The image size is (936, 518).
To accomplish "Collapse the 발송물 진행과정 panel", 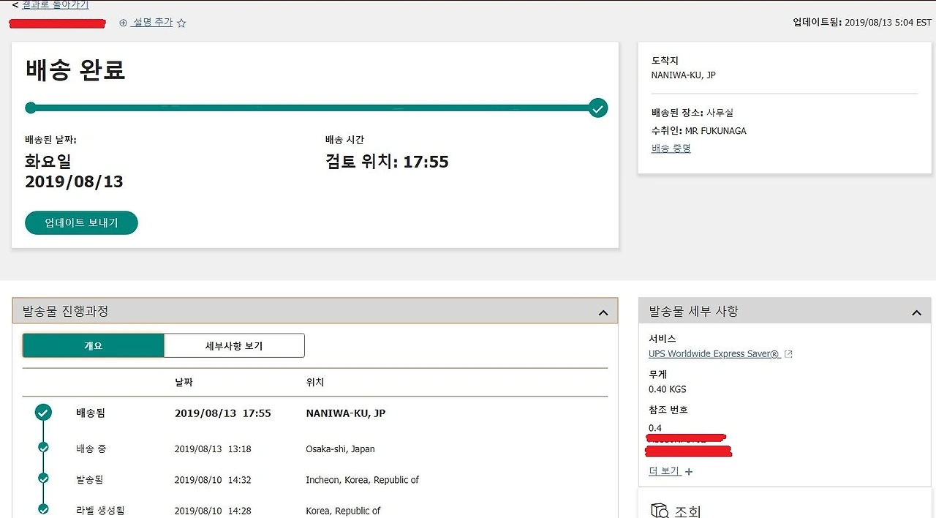I will [603, 311].
